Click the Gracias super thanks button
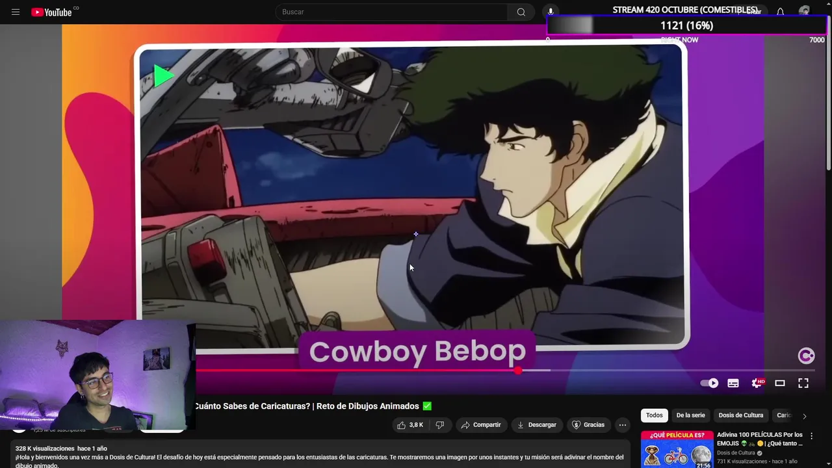832x468 pixels. pos(588,424)
